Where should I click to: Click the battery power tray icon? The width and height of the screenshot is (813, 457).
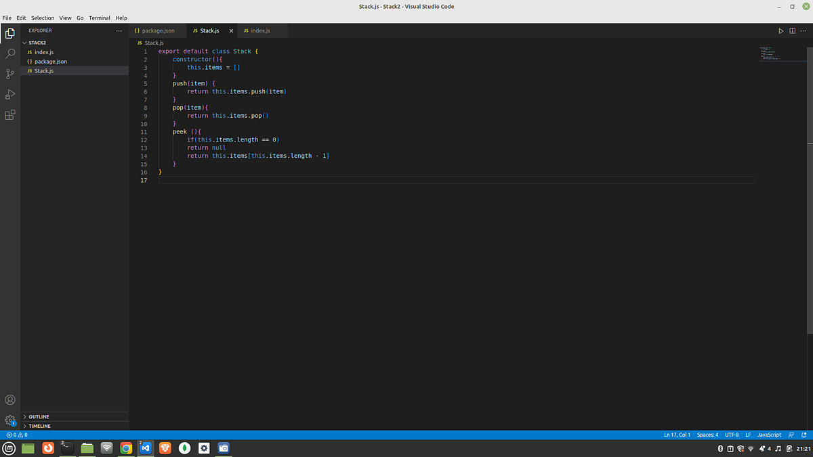790,448
